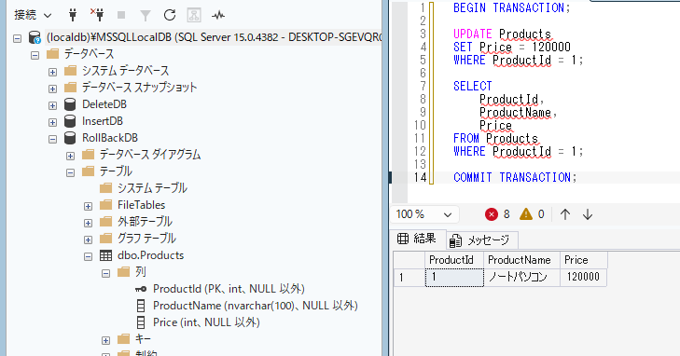
Task: Click the ProductId primary key icon
Action: 141,289
